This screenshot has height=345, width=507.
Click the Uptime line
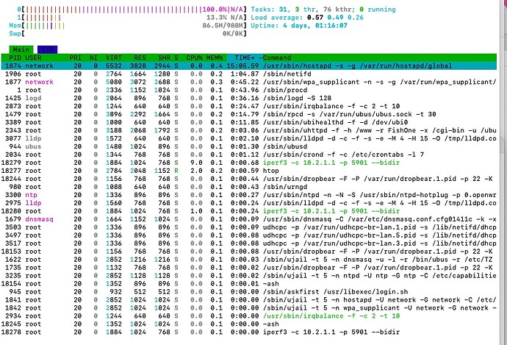299,26
